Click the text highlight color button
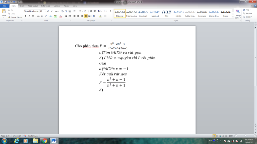Image resolution: width=257 pixels, height=144 pixels. coord(55,16)
